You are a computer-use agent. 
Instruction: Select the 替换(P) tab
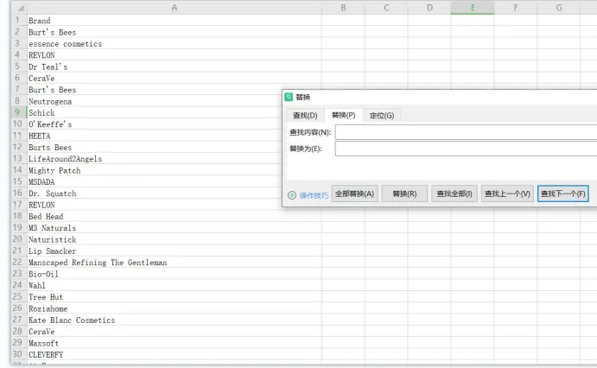344,115
